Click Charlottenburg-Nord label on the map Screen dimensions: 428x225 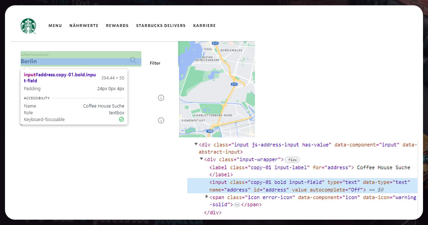click(x=213, y=115)
